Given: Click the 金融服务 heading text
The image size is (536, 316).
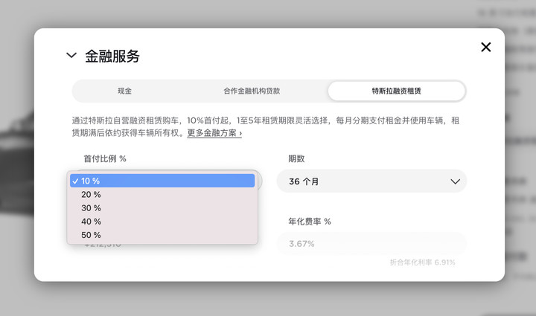Looking at the screenshot, I should [x=112, y=56].
